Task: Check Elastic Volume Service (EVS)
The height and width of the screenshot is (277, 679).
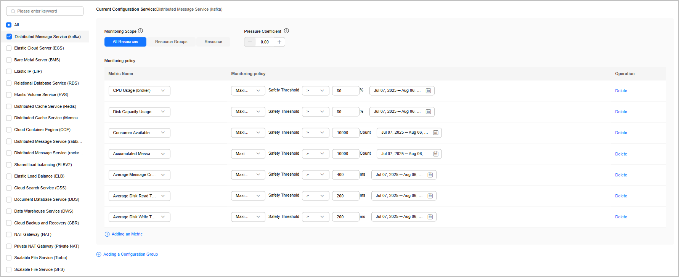Action: click(x=9, y=94)
